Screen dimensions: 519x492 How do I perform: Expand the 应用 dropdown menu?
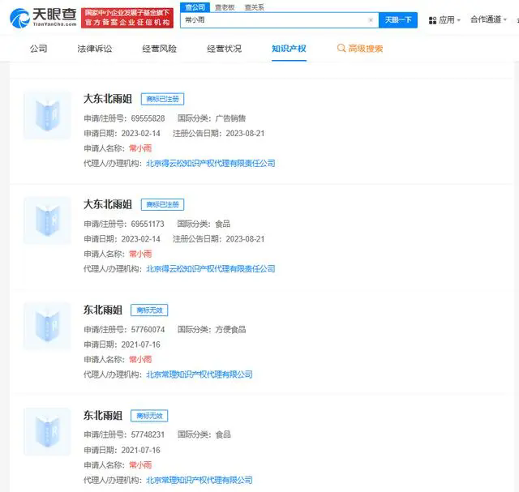click(x=444, y=20)
